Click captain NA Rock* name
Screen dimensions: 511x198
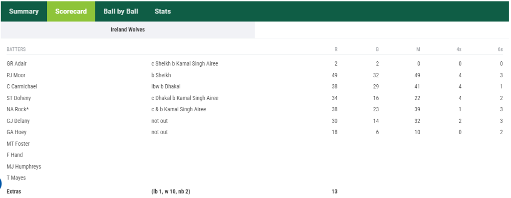(x=17, y=109)
